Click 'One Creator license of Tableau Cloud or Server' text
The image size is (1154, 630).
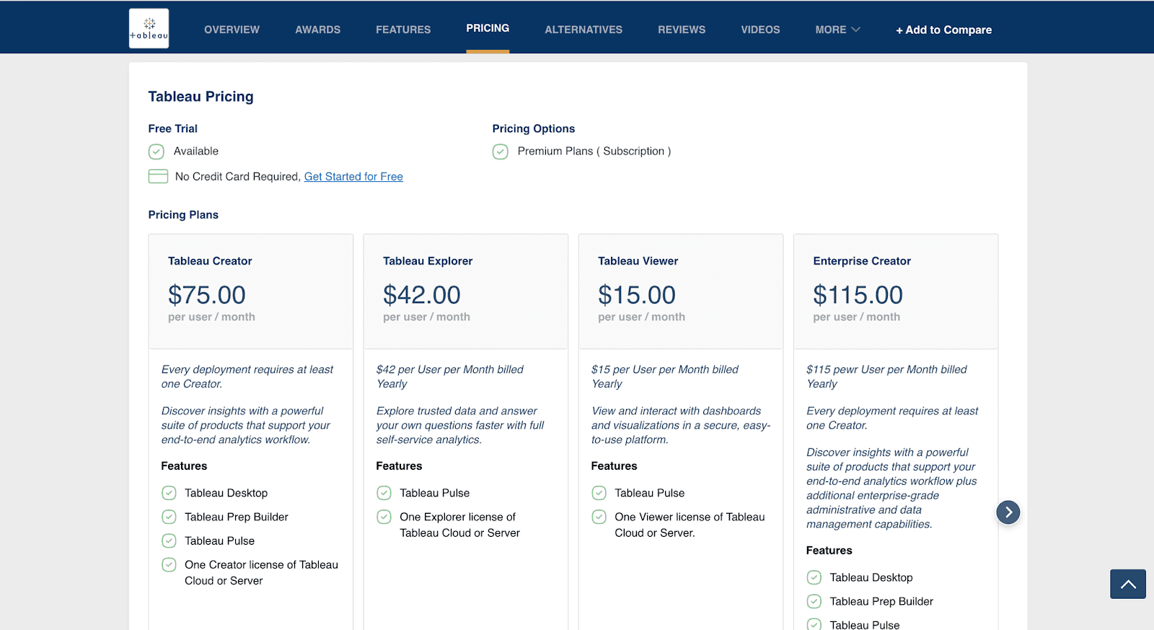coord(261,572)
